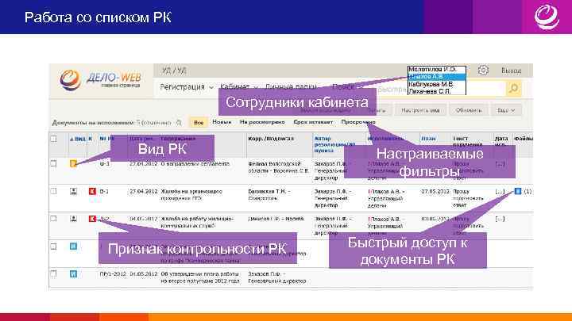572x321 pixels.
Task: Sort by the План column header
Action: (x=428, y=139)
